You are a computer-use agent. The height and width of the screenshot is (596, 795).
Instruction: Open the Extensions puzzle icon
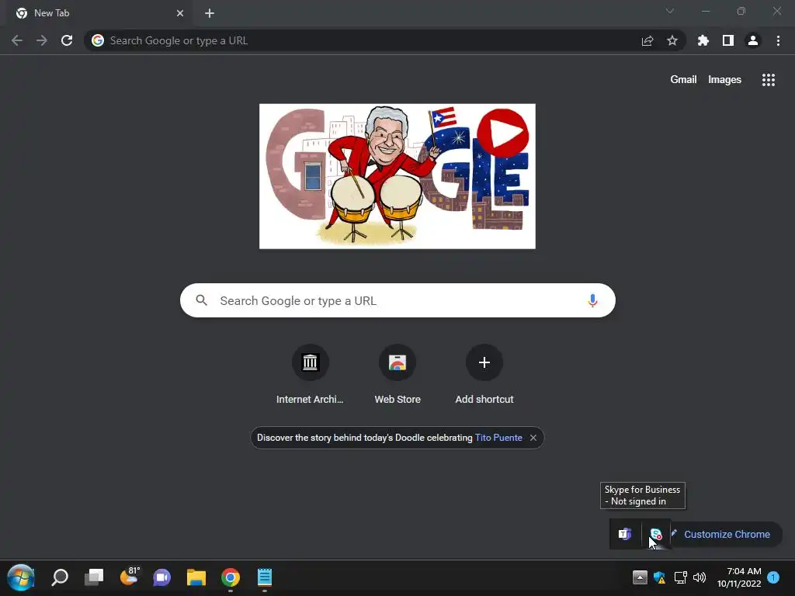[703, 40]
